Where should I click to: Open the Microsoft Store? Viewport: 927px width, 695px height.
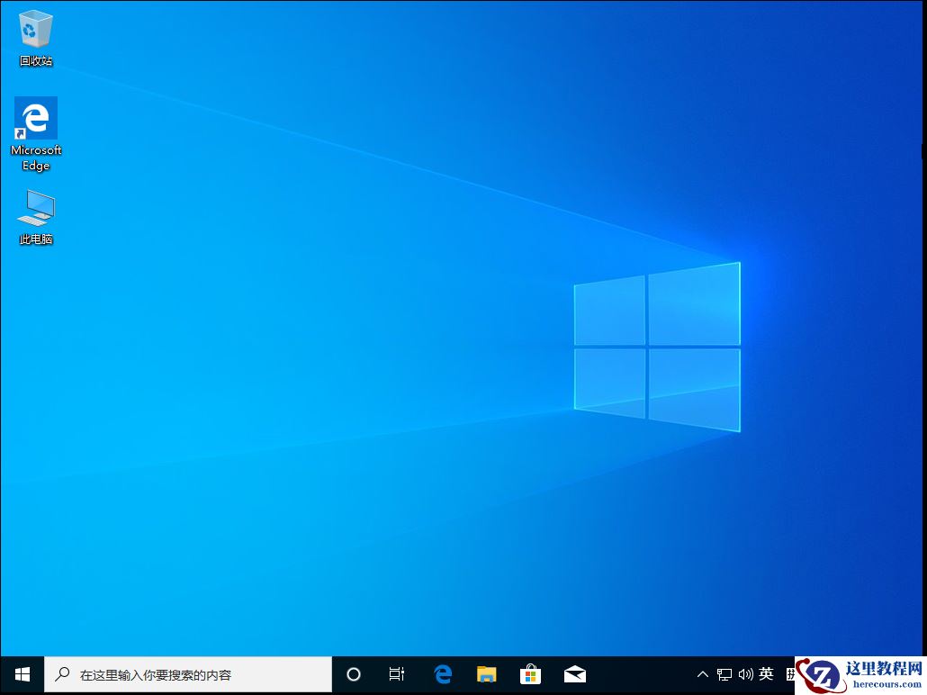coord(531,673)
